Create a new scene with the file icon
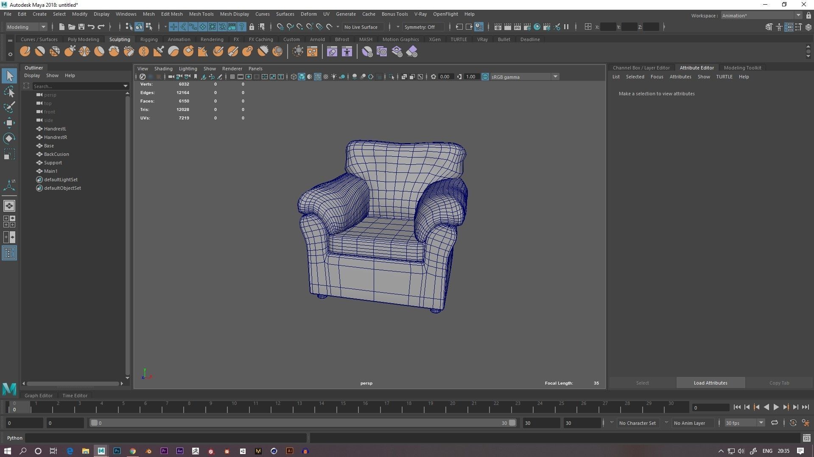The image size is (814, 457). pos(62,27)
